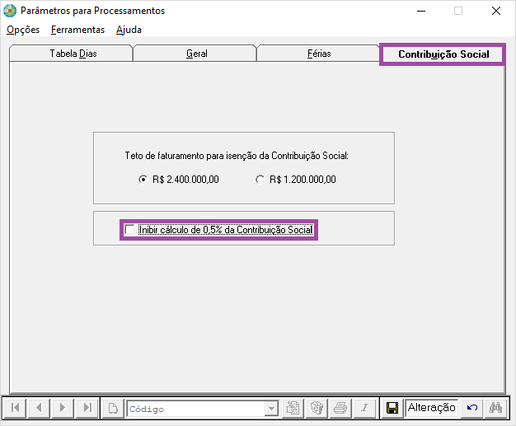Click the print icon in bottom toolbar

(x=340, y=408)
